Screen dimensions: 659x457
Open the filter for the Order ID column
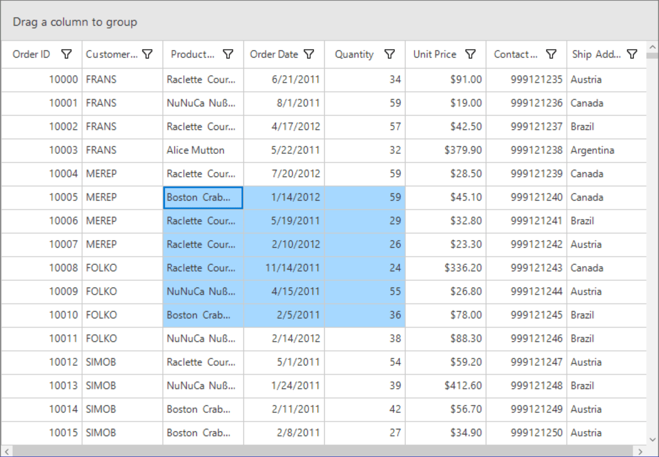(x=67, y=54)
